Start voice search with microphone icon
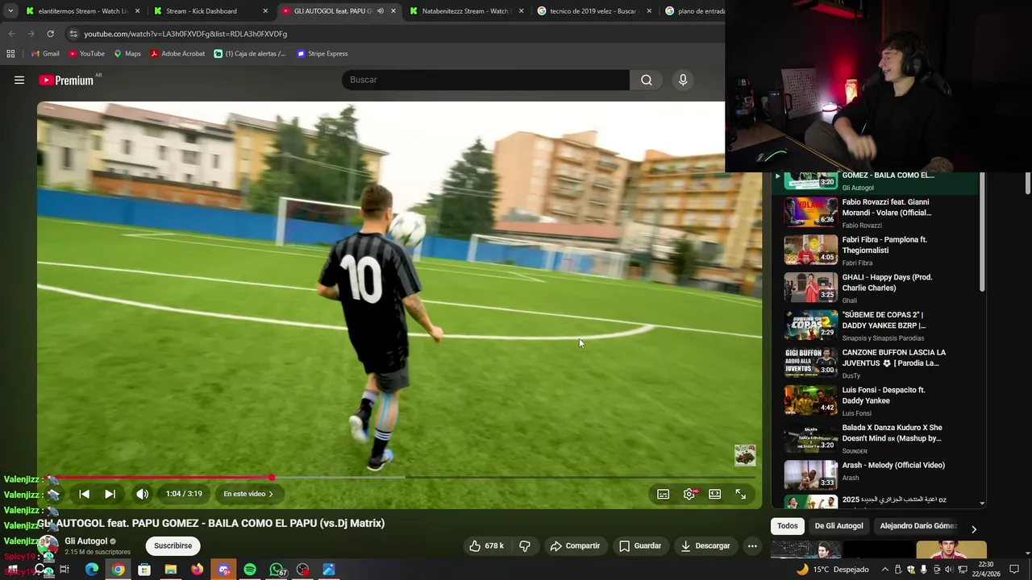 683,80
